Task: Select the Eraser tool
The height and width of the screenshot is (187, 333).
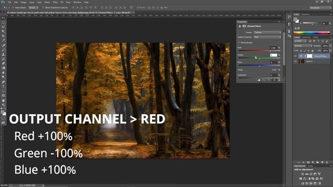Action: pyautogui.click(x=3, y=63)
